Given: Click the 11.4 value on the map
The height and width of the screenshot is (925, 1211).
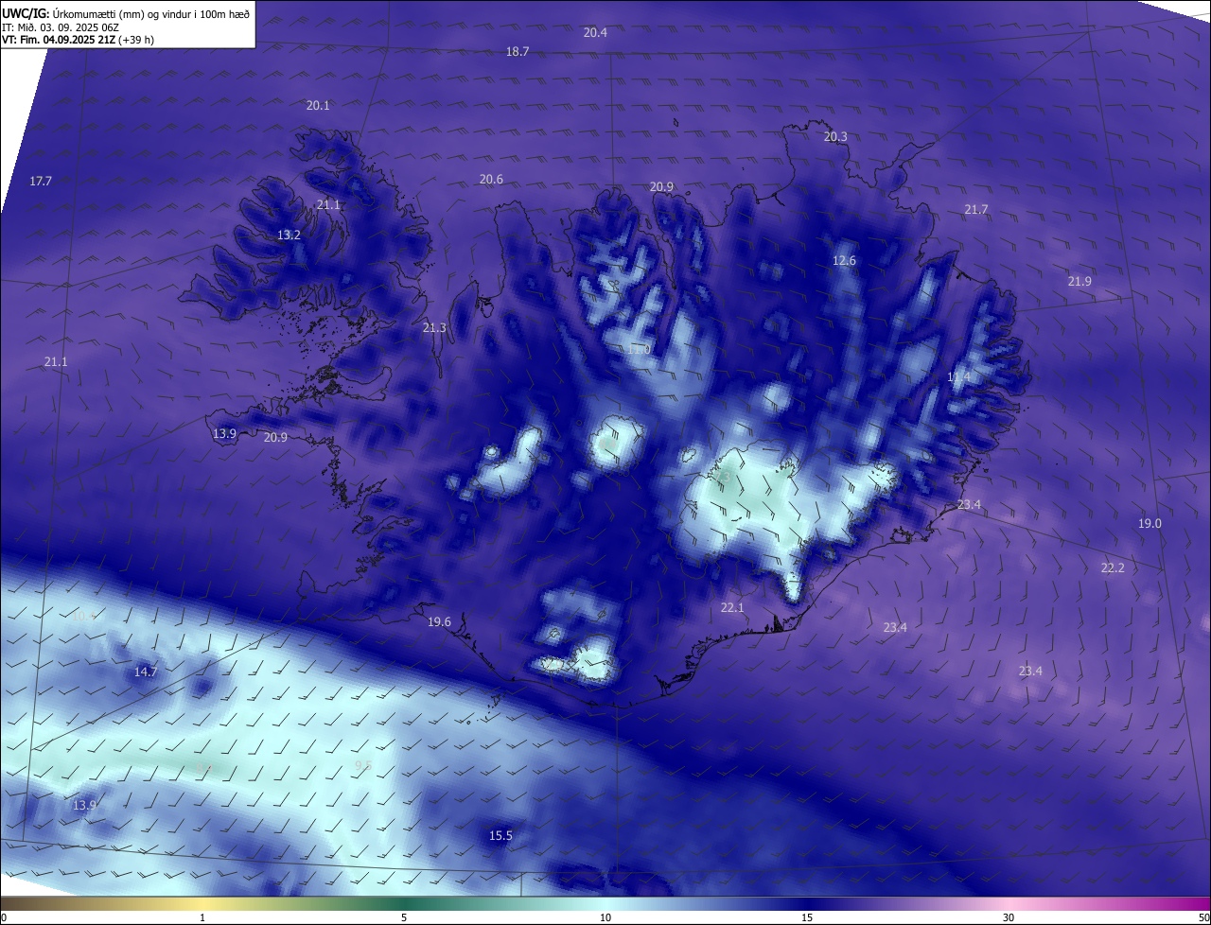Looking at the screenshot, I should click(958, 377).
